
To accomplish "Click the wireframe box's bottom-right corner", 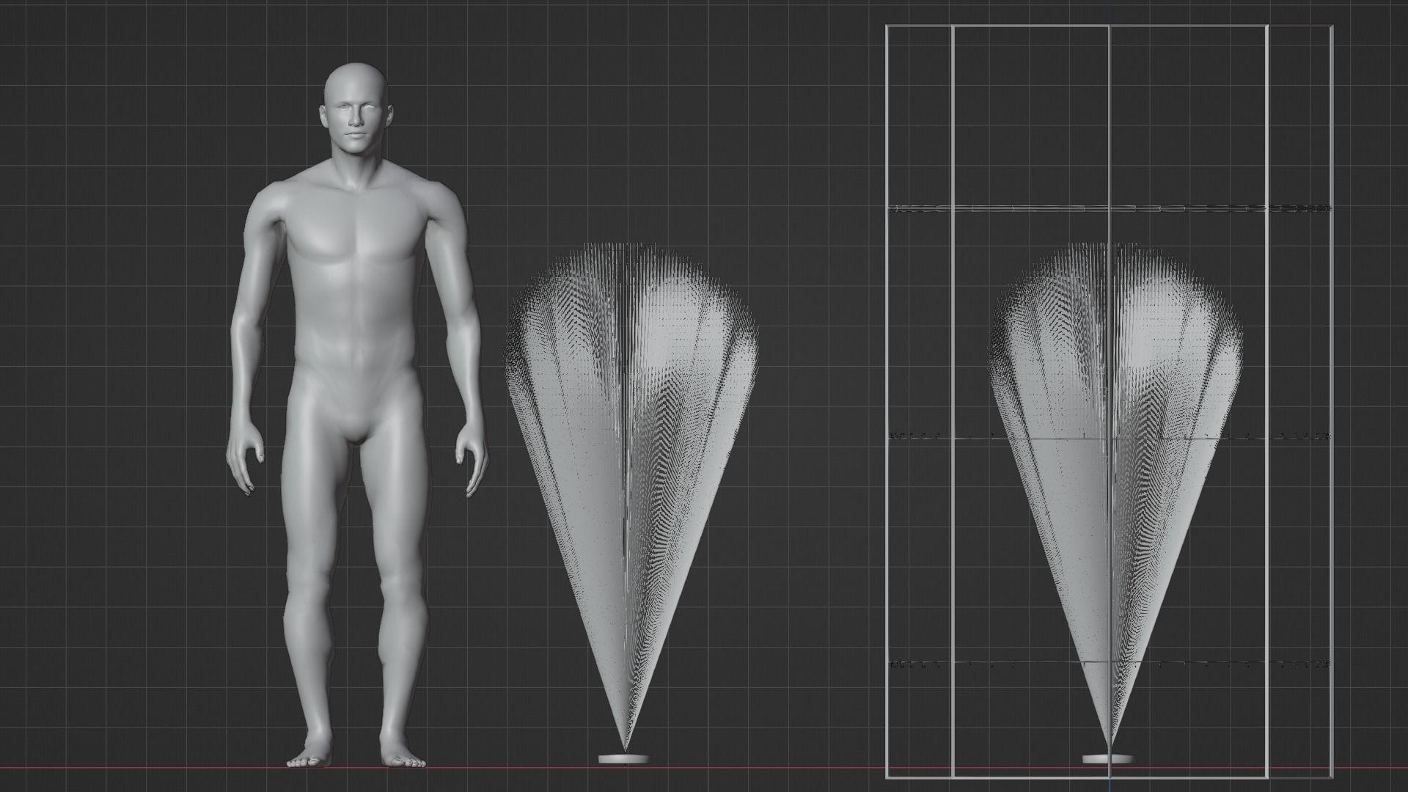I will pos(1332,777).
